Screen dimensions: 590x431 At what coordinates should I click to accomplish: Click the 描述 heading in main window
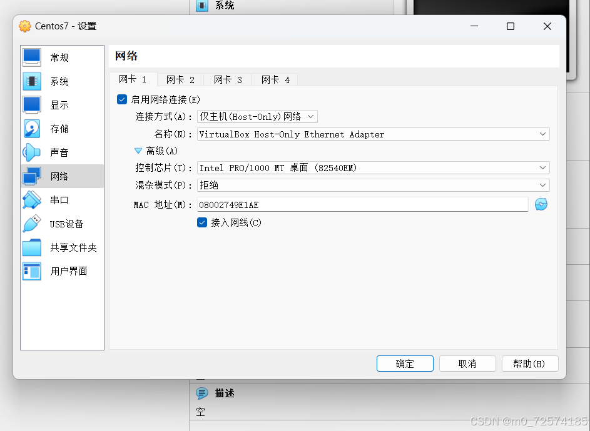click(225, 393)
